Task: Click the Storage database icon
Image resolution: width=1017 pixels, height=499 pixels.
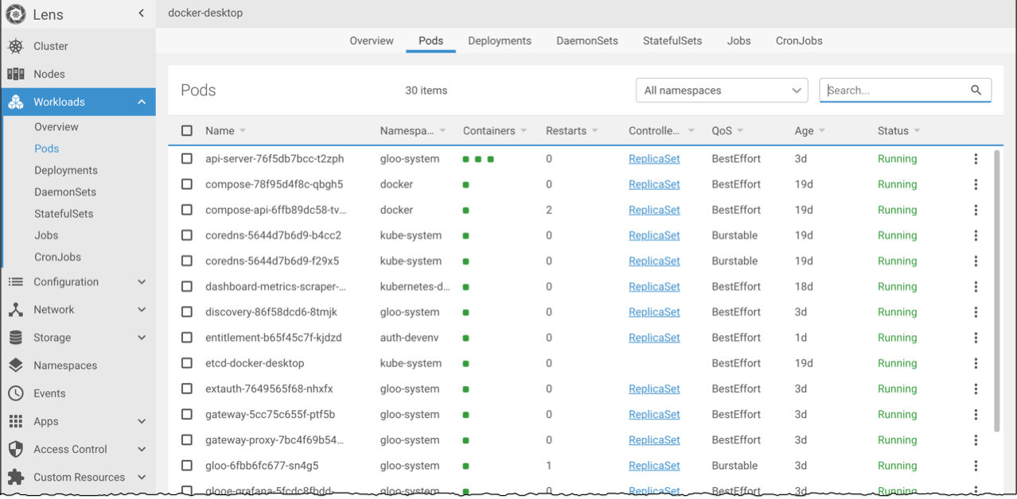Action: (x=16, y=338)
